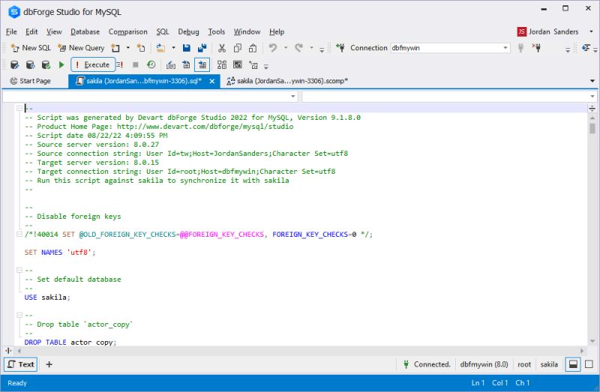
Task: Click the New Connection plug icon
Action: 340,48
